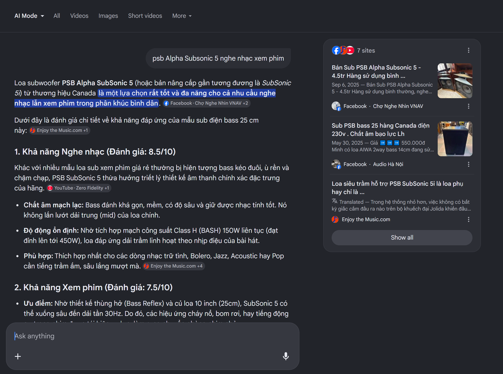
Task: Open the Sub PSB bass 25 subwoofer thumbnail
Action: [455, 139]
